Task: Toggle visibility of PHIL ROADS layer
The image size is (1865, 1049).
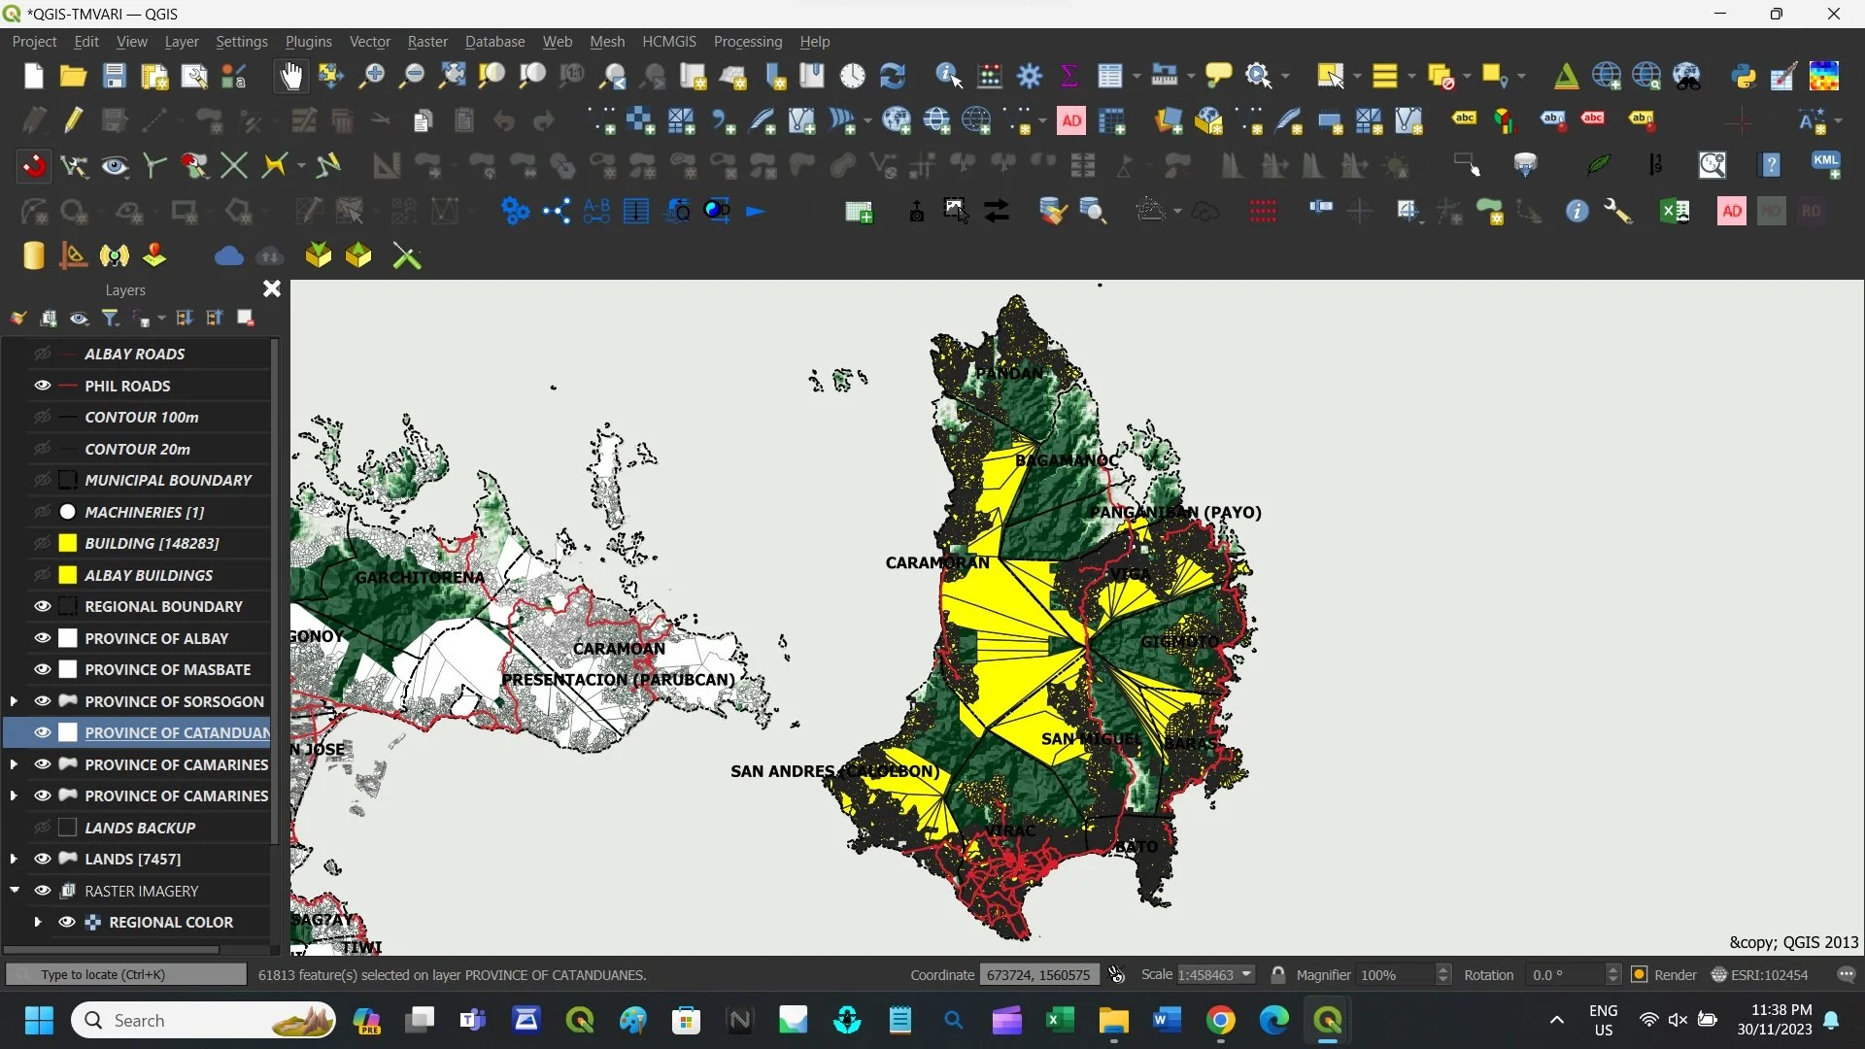Action: click(43, 385)
